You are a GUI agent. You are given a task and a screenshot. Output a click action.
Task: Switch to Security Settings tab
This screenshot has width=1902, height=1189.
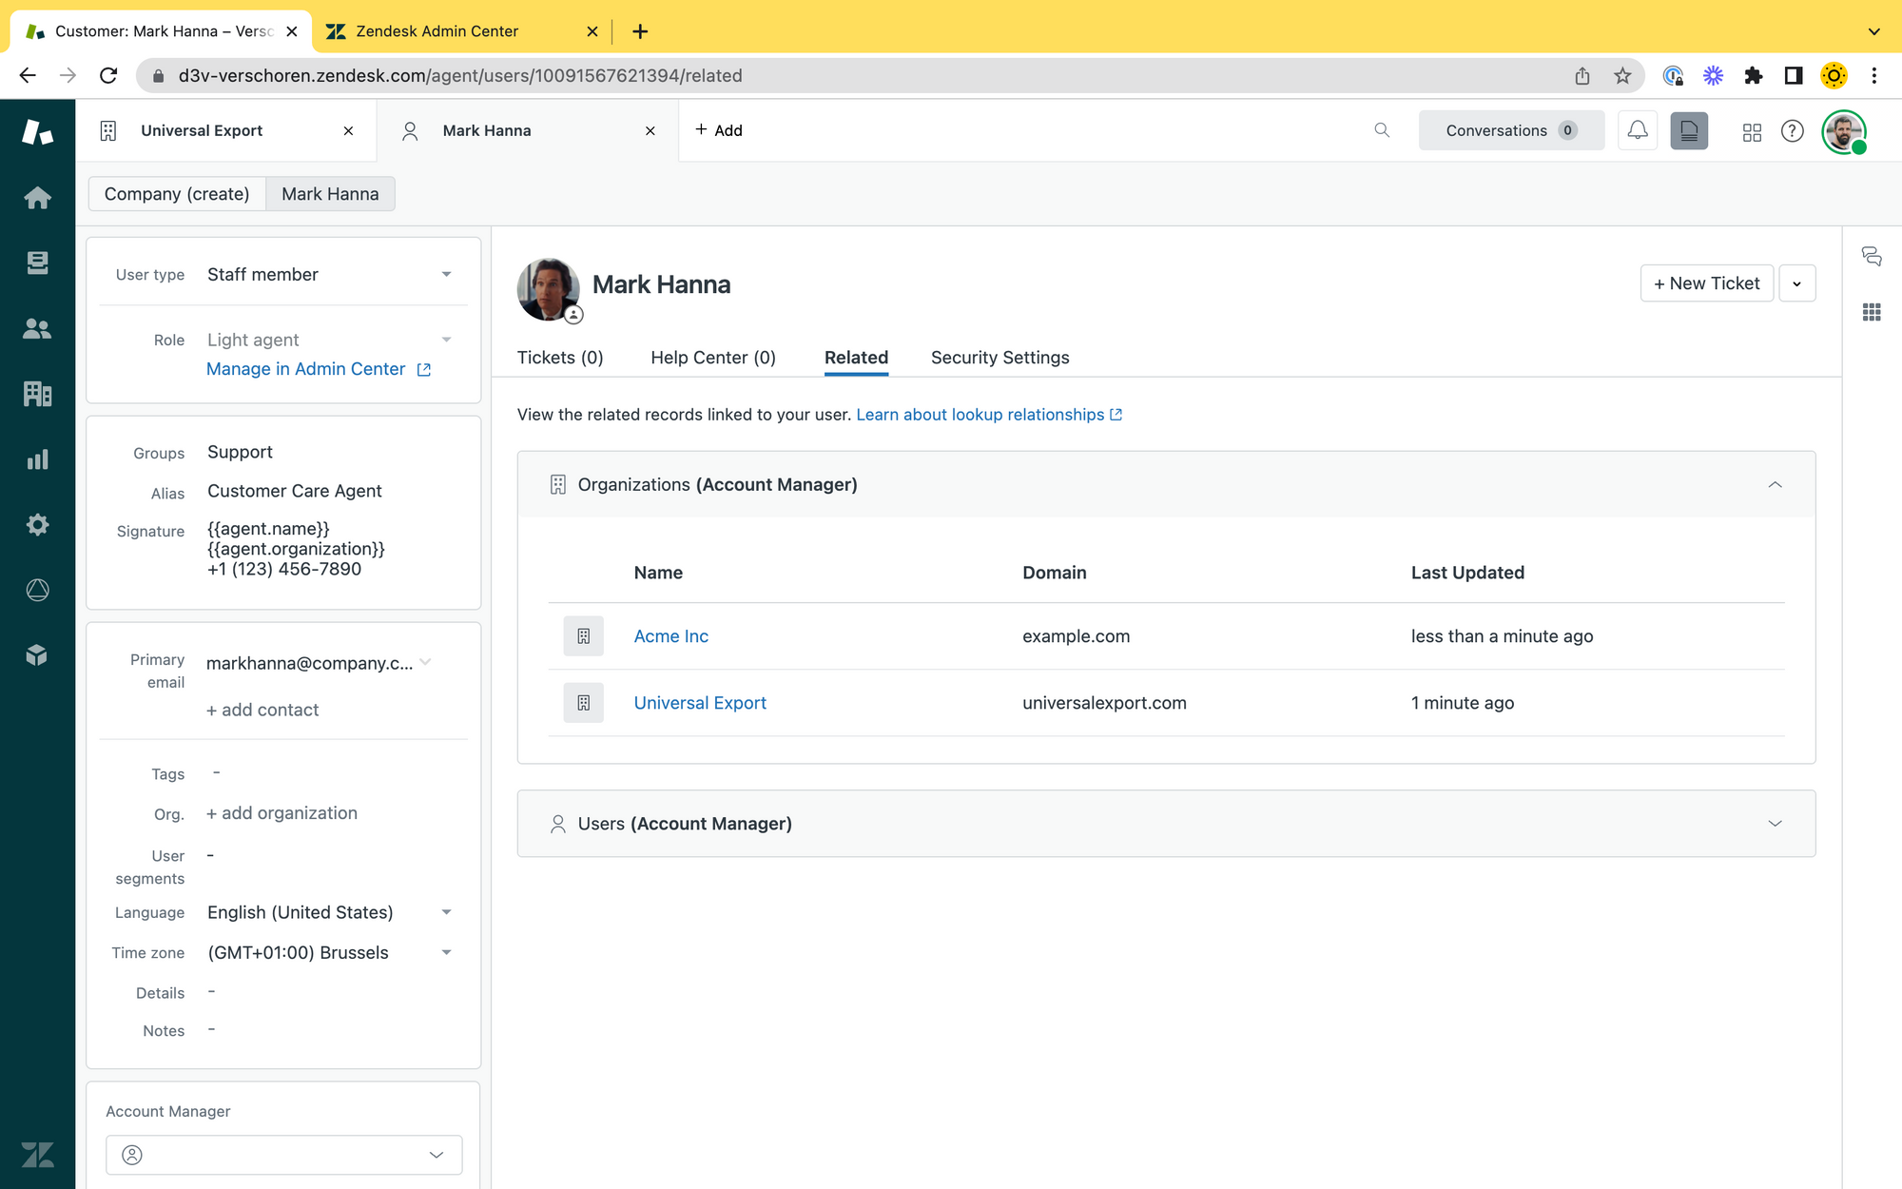pos(1000,358)
